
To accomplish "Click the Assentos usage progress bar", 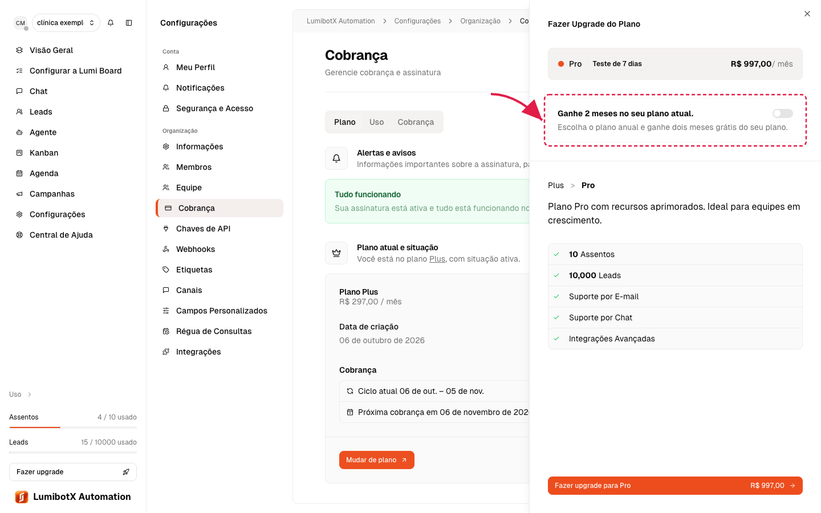I will (x=73, y=427).
